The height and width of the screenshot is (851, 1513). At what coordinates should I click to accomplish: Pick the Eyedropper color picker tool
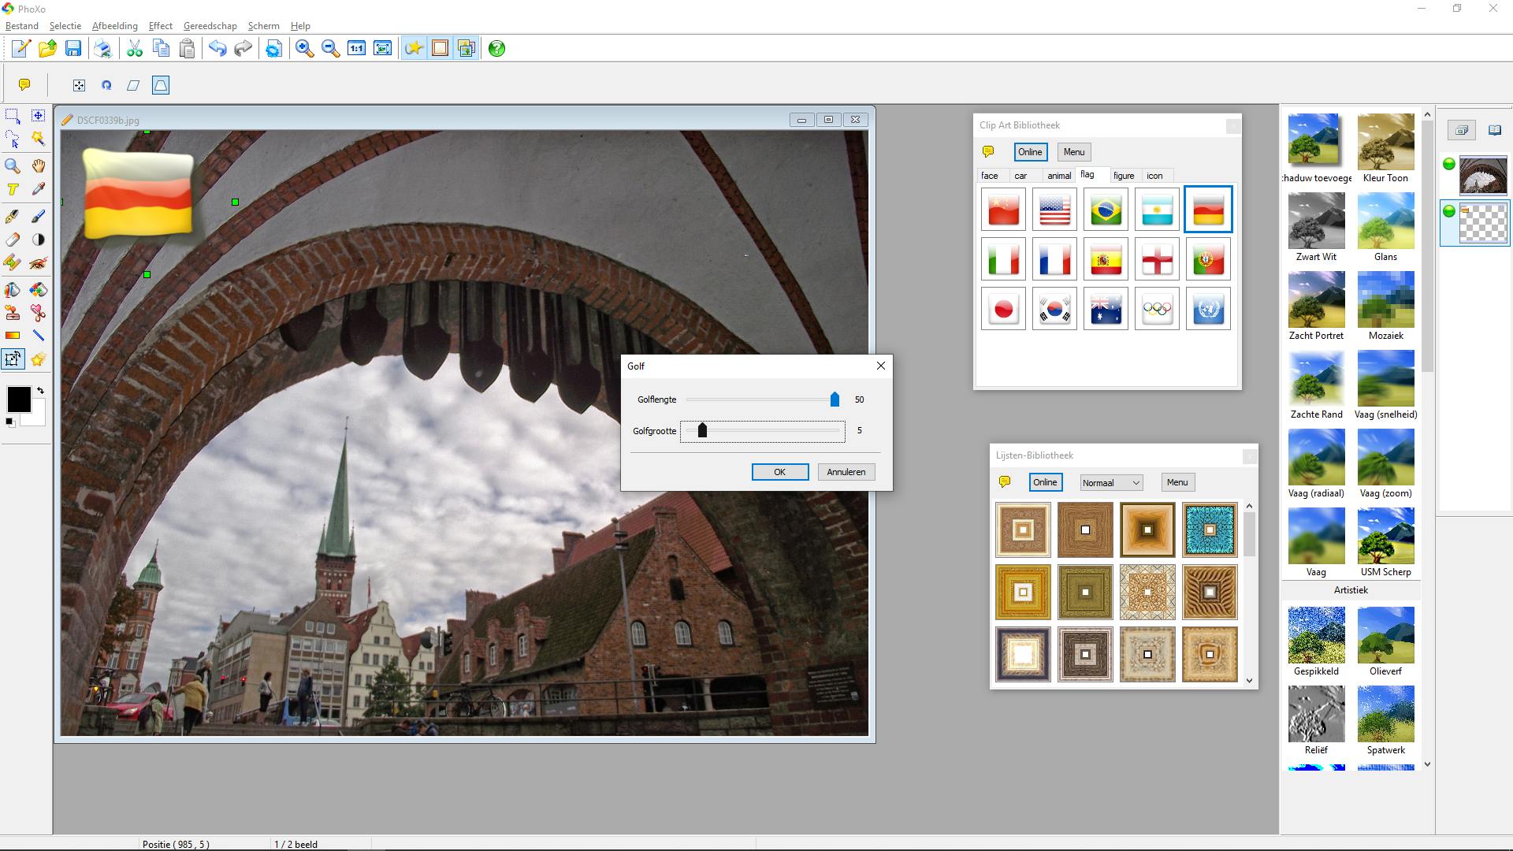(x=38, y=190)
